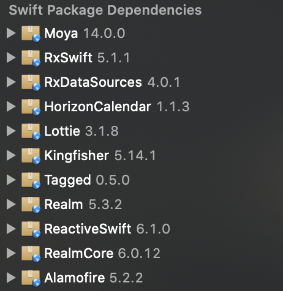The width and height of the screenshot is (283, 291).
Task: Select the Realm 5.3.2 row text
Action: pyautogui.click(x=83, y=204)
